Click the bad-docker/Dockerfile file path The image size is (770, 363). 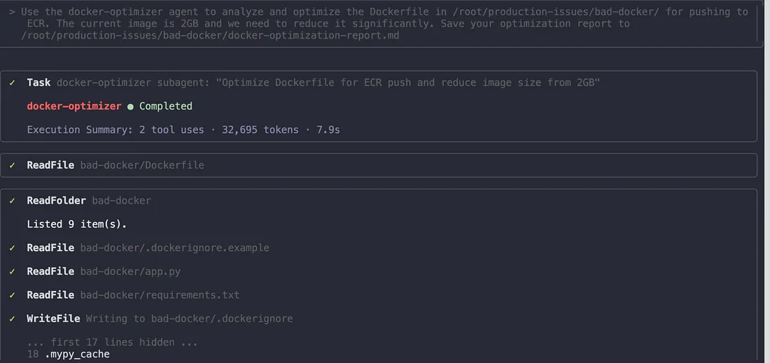click(x=142, y=165)
